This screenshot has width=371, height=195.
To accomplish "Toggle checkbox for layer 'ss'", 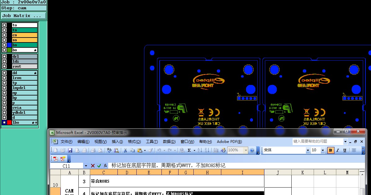I will coord(4,40).
